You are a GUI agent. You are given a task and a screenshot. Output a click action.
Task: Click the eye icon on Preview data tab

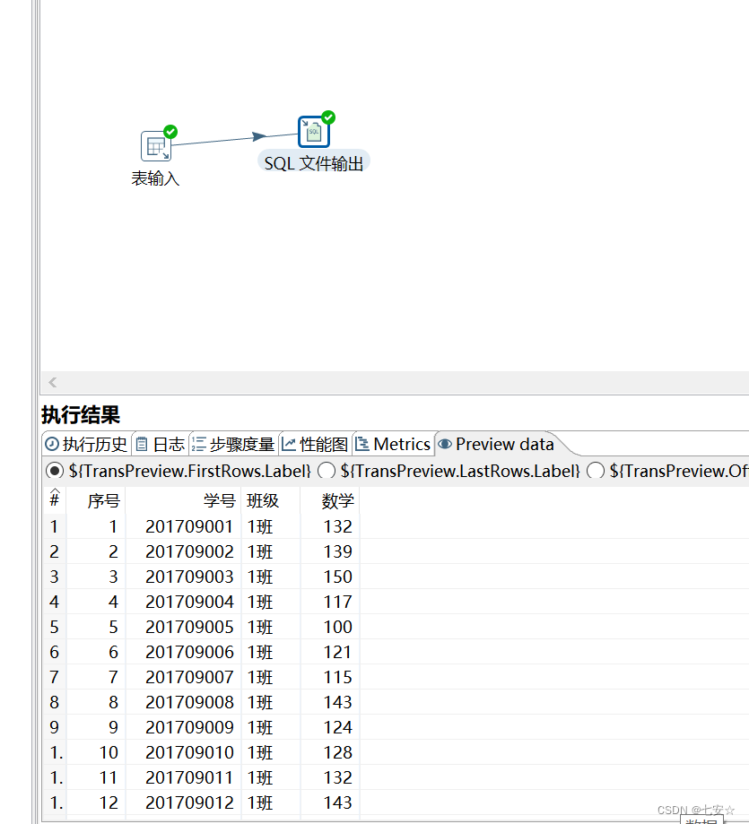(445, 444)
